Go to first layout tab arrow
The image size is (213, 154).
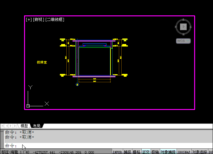(x=3, y=126)
